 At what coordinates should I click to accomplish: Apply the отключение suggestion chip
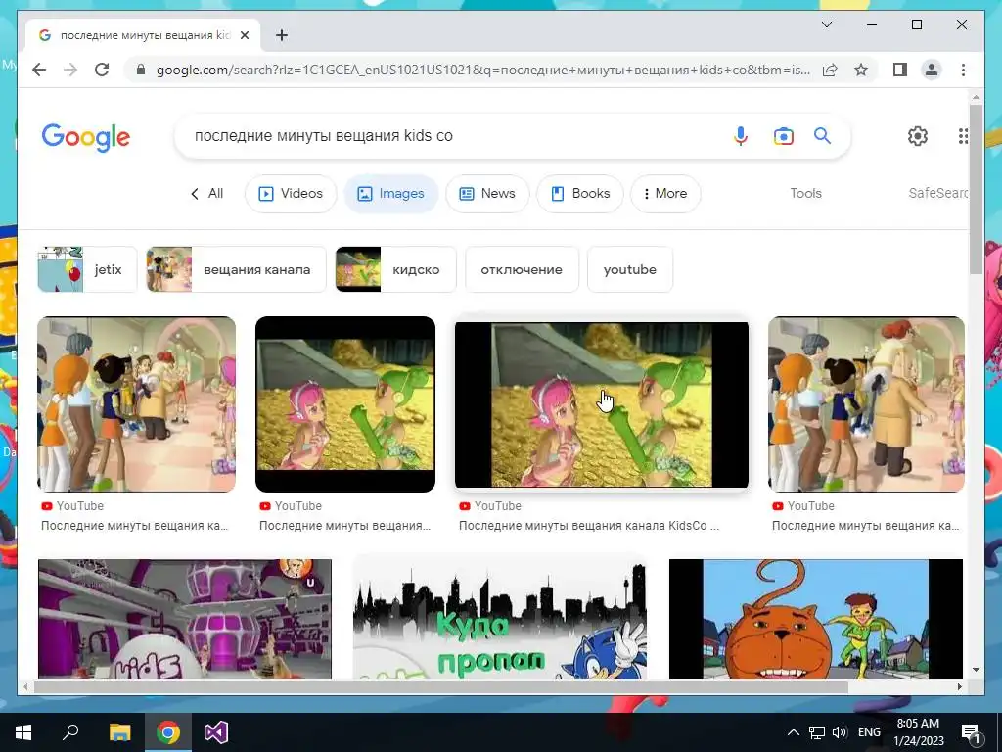point(522,269)
